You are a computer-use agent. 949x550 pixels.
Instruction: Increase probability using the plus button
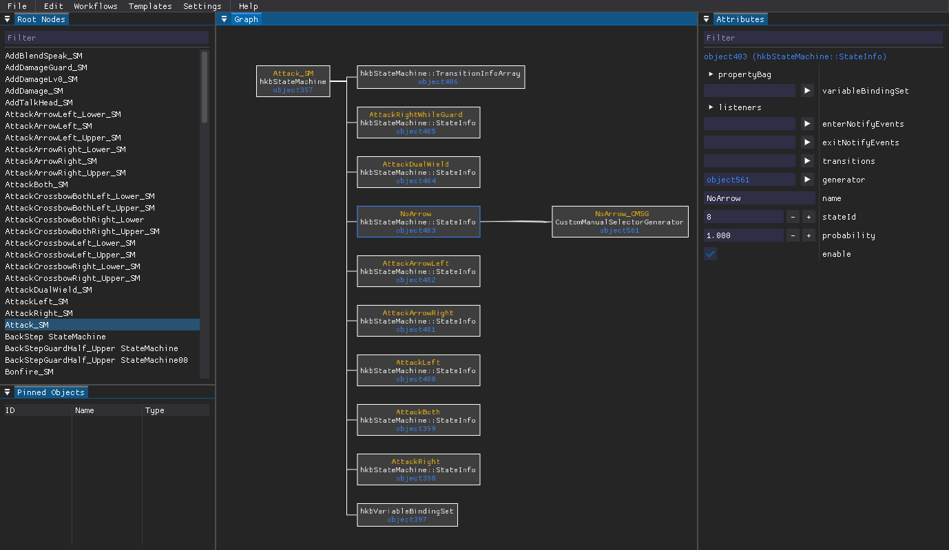click(808, 235)
